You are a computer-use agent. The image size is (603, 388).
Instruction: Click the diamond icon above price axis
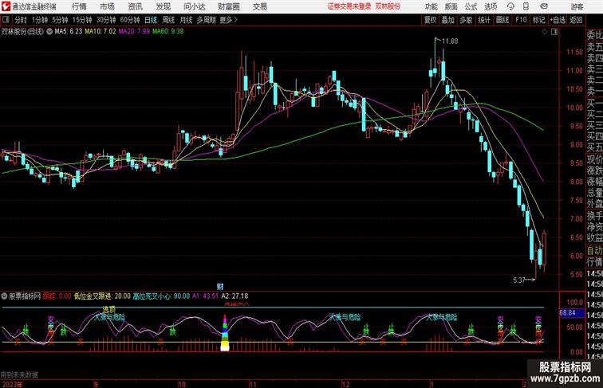point(545,32)
